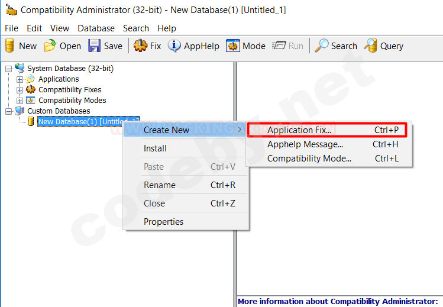The width and height of the screenshot is (443, 307).
Task: Click the New Database cylinder icon in tree
Action: pyautogui.click(x=31, y=121)
